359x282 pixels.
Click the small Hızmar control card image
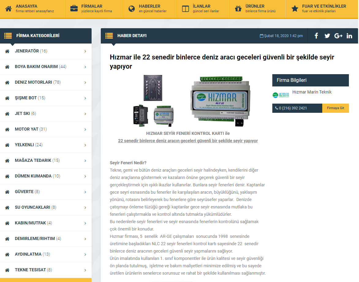pos(164,116)
